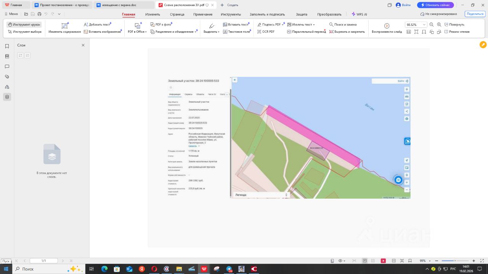
Task: Click the zoom slider in status bar
Action: (x=454, y=261)
